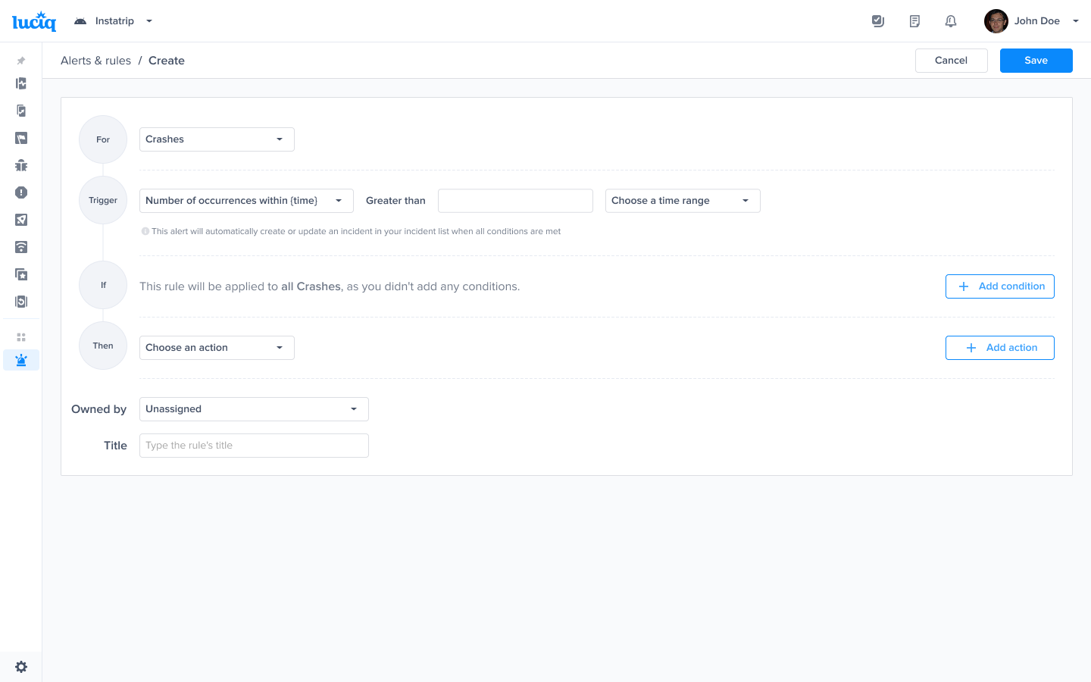Viewport: 1091px width, 682px height.
Task: Open the bug icon in the sidebar
Action: [21, 165]
